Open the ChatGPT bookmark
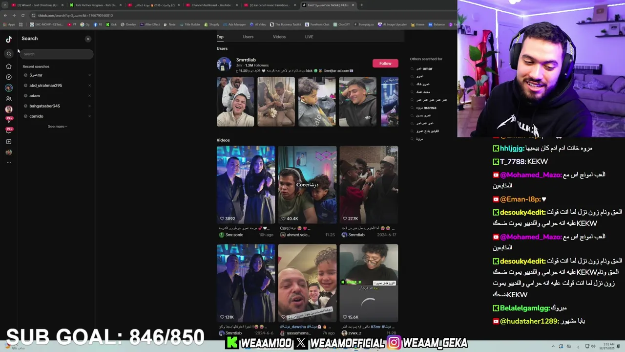Screen dimensions: 625x352 342,24
